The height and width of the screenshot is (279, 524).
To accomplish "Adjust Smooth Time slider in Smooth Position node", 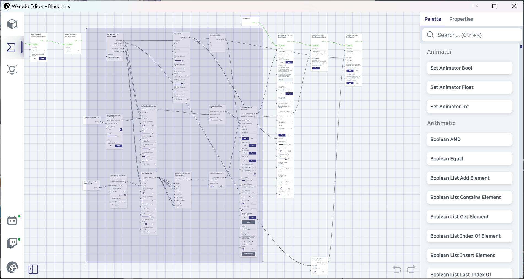I will (316, 272).
